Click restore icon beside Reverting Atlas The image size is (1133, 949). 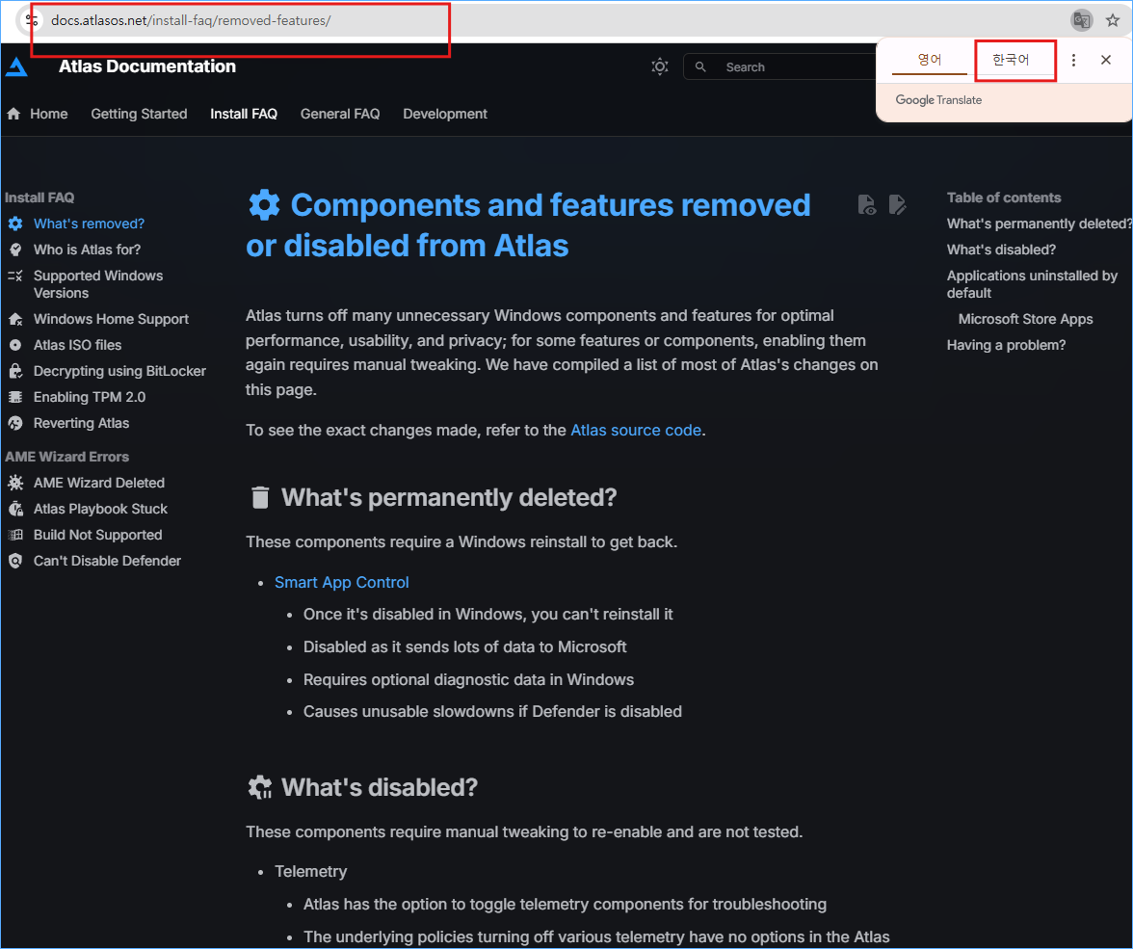tap(15, 424)
